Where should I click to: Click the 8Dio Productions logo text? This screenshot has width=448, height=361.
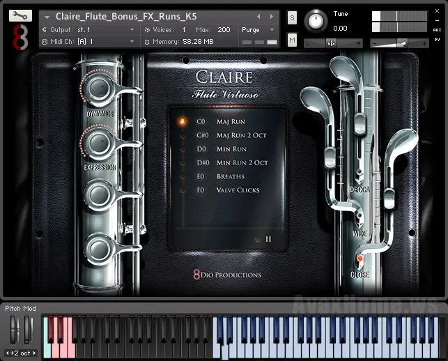(227, 275)
